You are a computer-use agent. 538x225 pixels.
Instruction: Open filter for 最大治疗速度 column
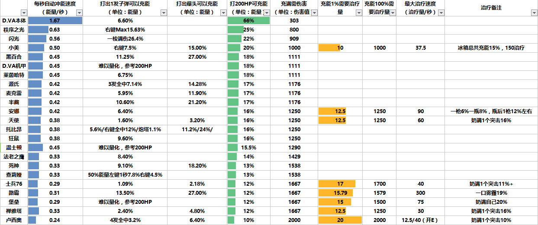(x=441, y=13)
